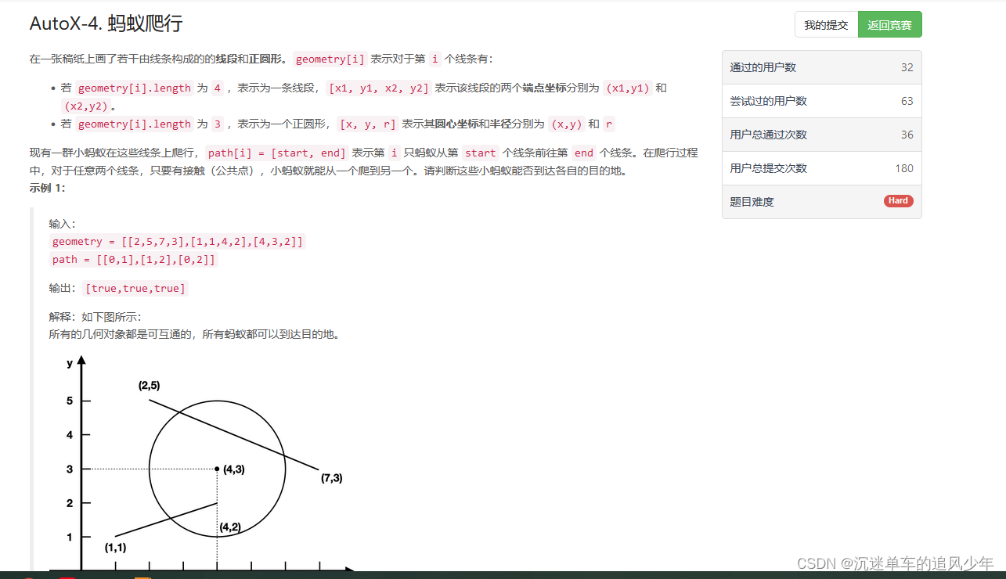Image resolution: width=1006 pixels, height=579 pixels.
Task: Click the problem title AutoX-4. 蚂蚁爬行
Action: (x=108, y=25)
